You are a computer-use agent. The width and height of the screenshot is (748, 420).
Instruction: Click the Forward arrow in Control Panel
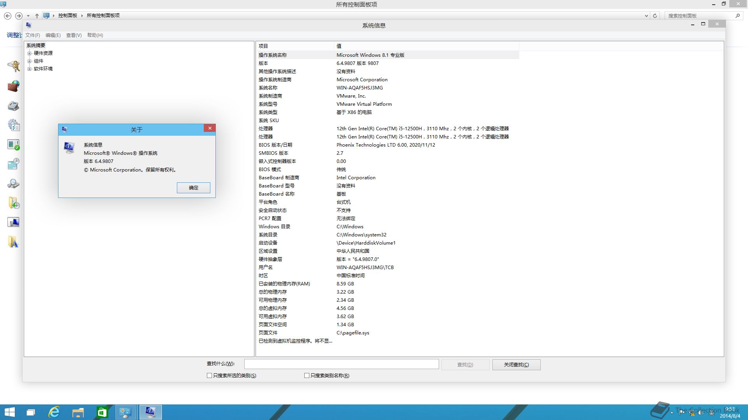pos(19,16)
